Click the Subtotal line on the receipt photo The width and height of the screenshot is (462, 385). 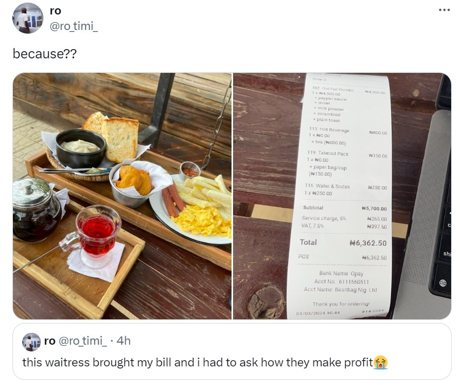click(343, 208)
